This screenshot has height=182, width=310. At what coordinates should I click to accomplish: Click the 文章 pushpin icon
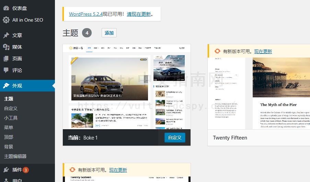tap(6, 35)
